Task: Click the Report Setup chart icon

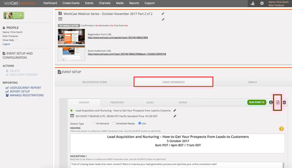Action: click(x=7, y=92)
